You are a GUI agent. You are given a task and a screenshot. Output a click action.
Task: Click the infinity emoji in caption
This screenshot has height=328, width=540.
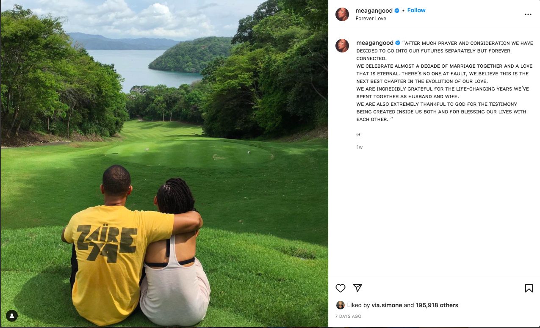tap(358, 135)
